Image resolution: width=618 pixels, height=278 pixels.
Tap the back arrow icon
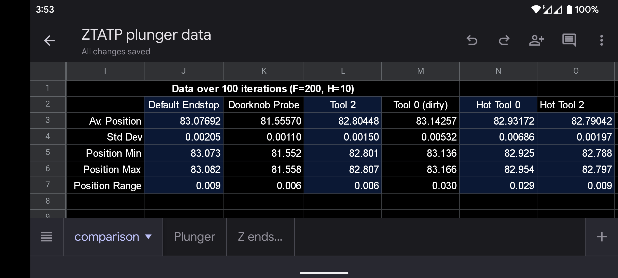pyautogui.click(x=49, y=41)
